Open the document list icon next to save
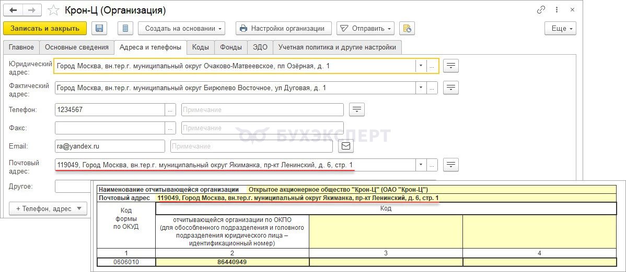 coord(125,28)
